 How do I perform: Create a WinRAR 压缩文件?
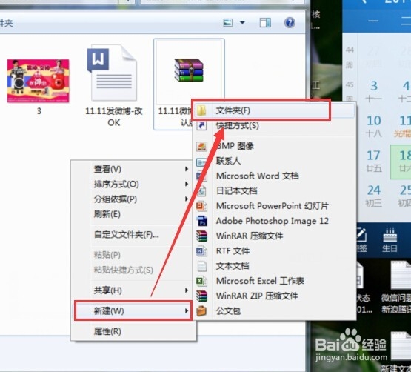(x=274, y=236)
